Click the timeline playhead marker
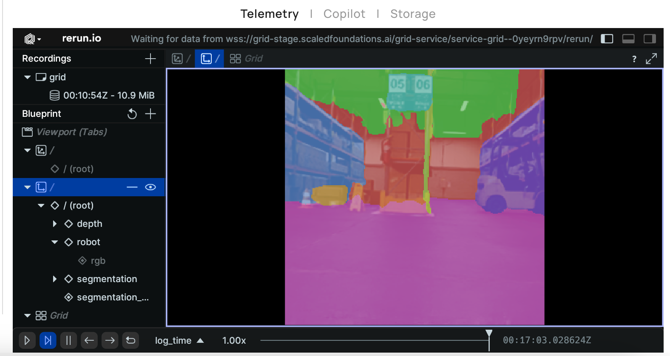 (489, 334)
